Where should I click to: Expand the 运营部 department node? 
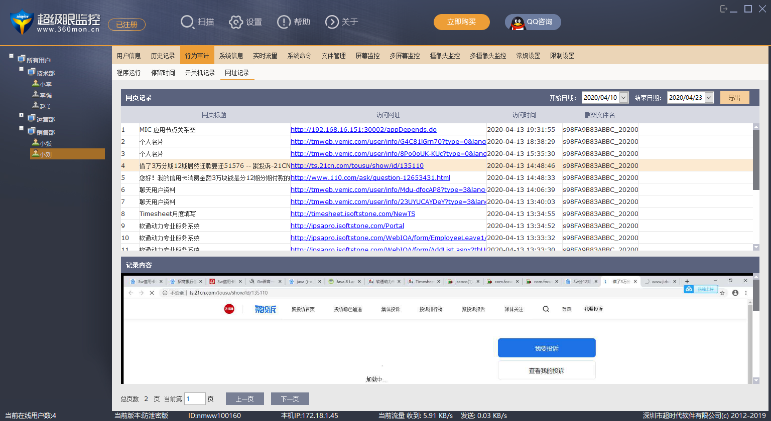point(22,115)
